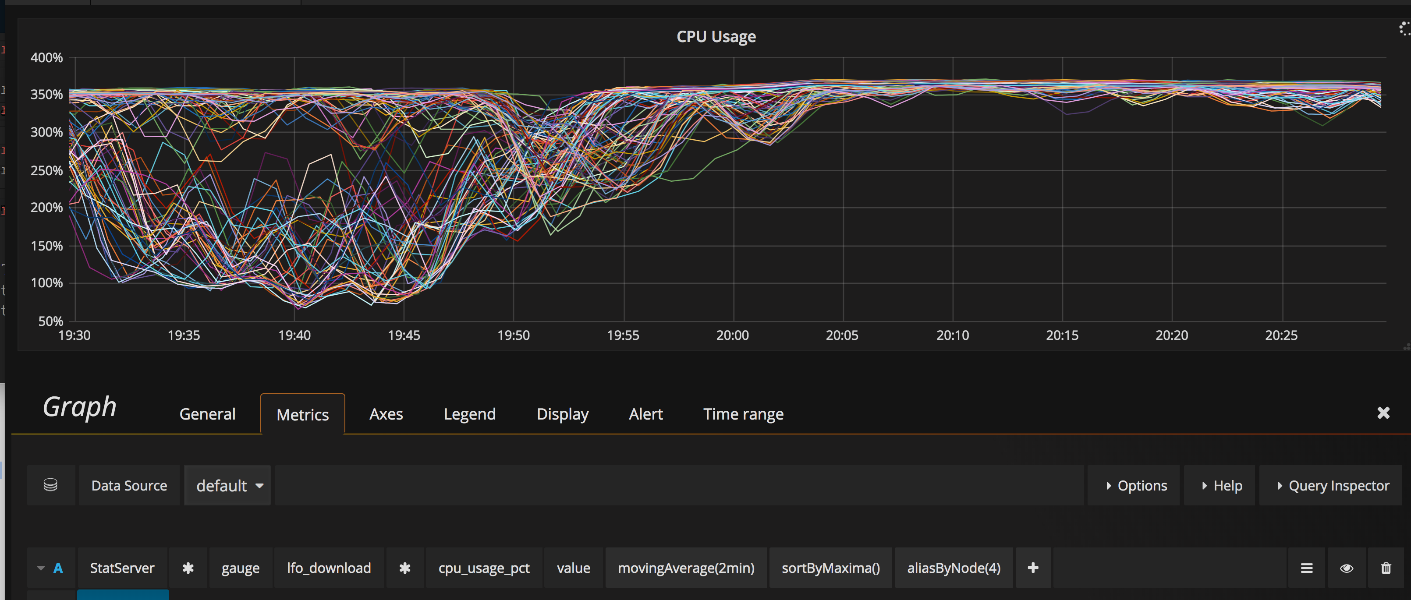Click the CPU Usage panel title

(x=716, y=36)
